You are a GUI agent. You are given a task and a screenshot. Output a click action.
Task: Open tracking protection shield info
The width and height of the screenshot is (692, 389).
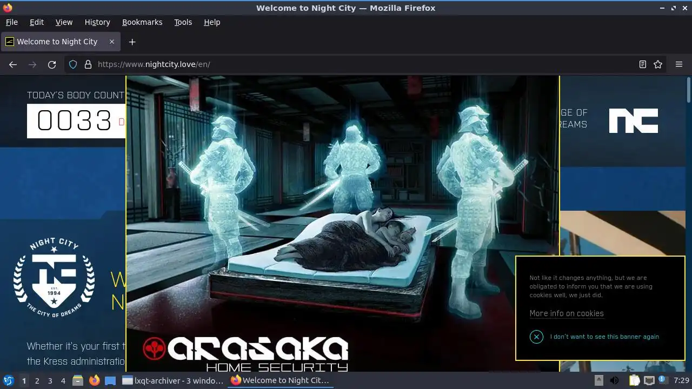(73, 64)
